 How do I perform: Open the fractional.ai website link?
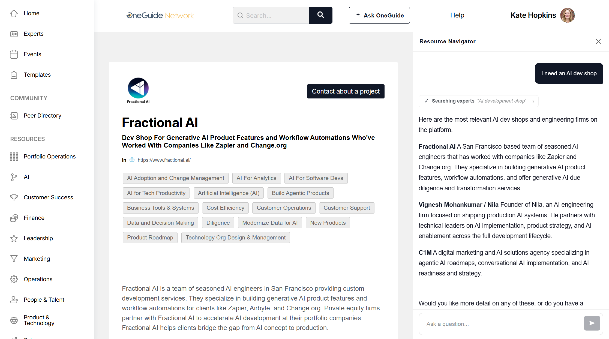coord(164,160)
